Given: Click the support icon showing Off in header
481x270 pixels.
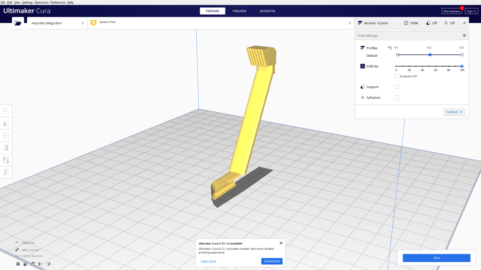Looking at the screenshot, I should (428, 23).
